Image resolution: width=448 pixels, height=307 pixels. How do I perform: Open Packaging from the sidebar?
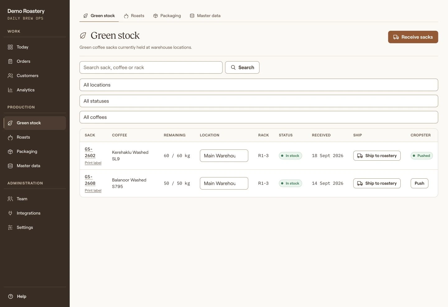click(x=35, y=152)
